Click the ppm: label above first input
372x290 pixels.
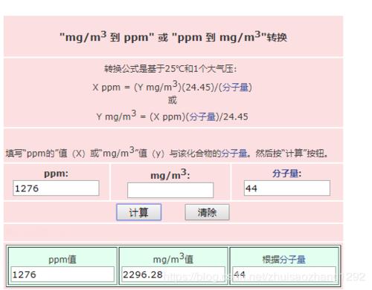56,174
